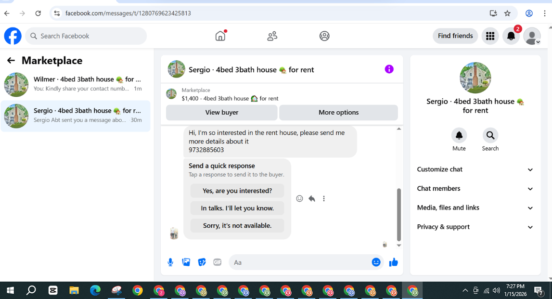Image resolution: width=552 pixels, height=299 pixels.
Task: React to the message with smiley icon
Action: 300,199
